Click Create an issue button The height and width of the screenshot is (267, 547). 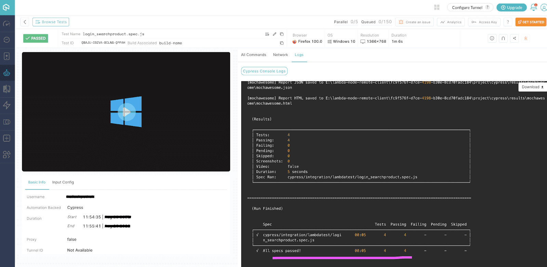click(414, 22)
